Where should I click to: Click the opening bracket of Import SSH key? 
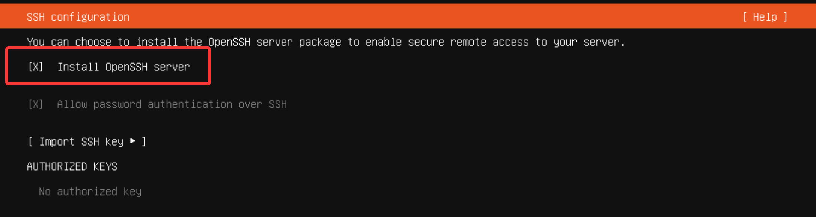pos(30,142)
